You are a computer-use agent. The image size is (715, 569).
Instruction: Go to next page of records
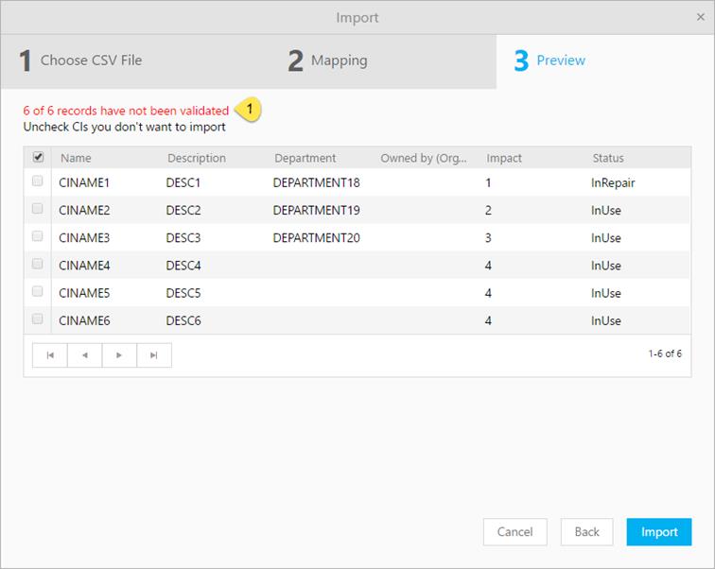119,355
